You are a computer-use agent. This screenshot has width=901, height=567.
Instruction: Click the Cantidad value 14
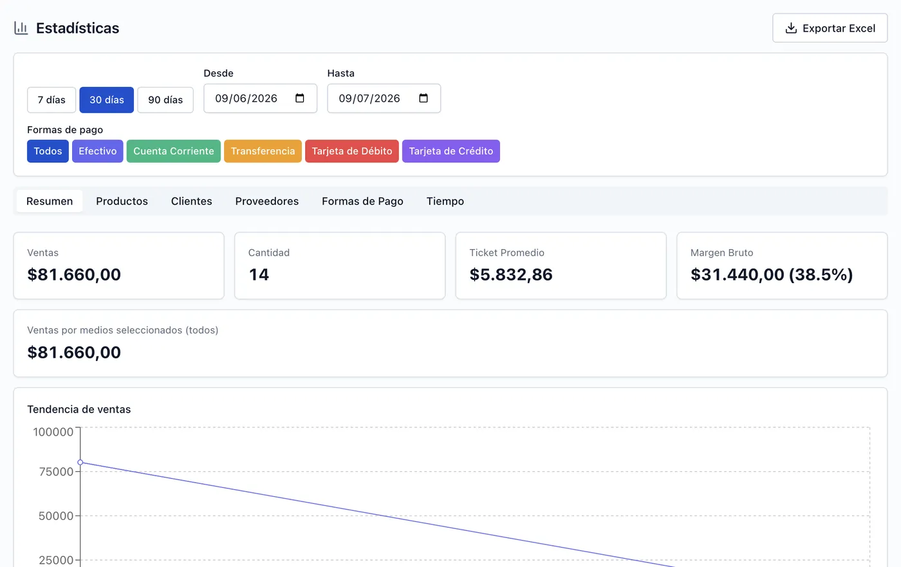pos(259,275)
